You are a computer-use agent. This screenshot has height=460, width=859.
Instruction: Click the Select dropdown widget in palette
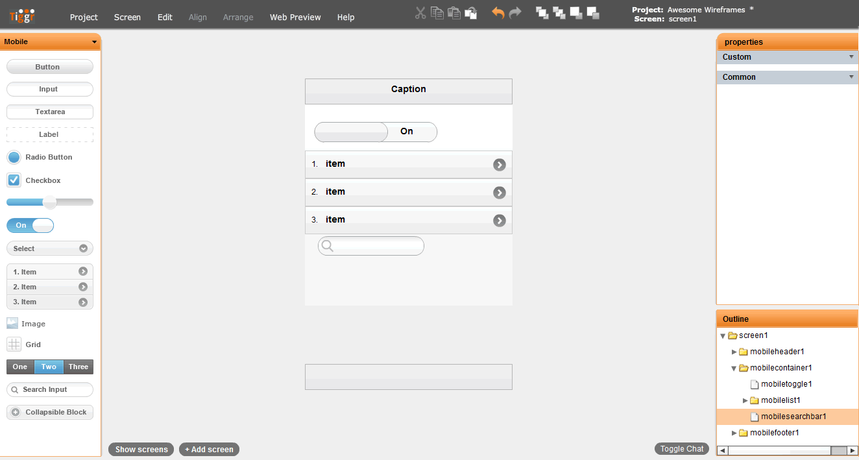point(50,248)
